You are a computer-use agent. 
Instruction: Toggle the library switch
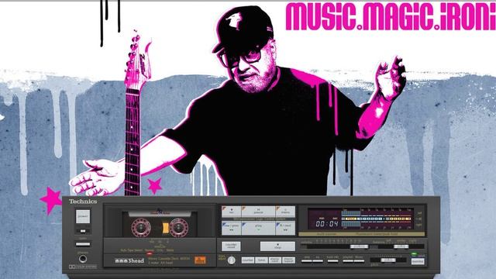tap(359, 260)
